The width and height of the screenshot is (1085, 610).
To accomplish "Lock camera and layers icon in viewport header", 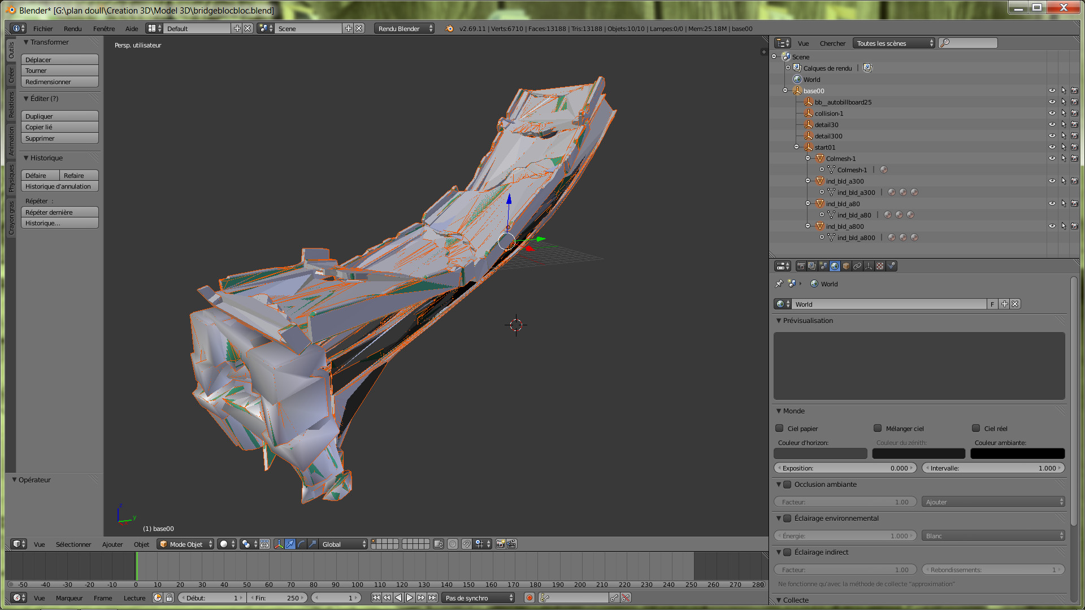I will [439, 544].
